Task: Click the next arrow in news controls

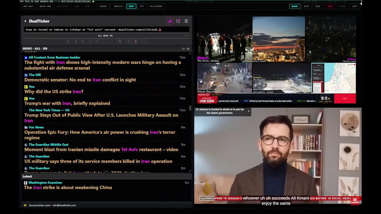Action: coord(110,41)
